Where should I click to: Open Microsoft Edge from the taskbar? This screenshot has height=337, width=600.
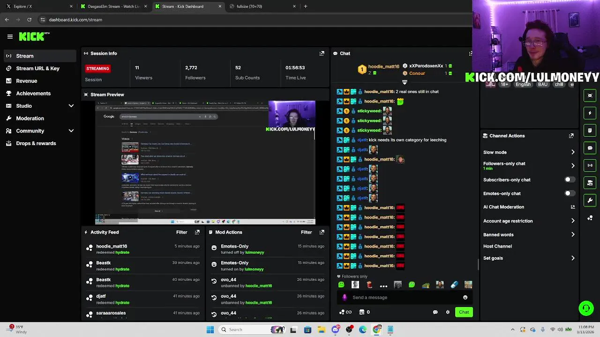(363, 330)
